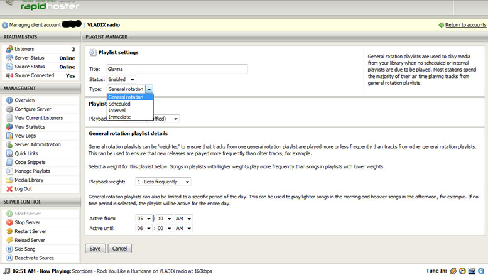Viewport: 488px width, 277px height.
Task: Open the Active from hour dropdown
Action: pos(143,219)
